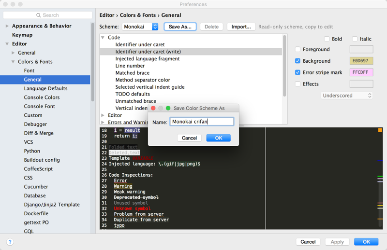Open Error stripe color swatch FFCDFF
The width and height of the screenshot is (387, 250).
(x=361, y=72)
